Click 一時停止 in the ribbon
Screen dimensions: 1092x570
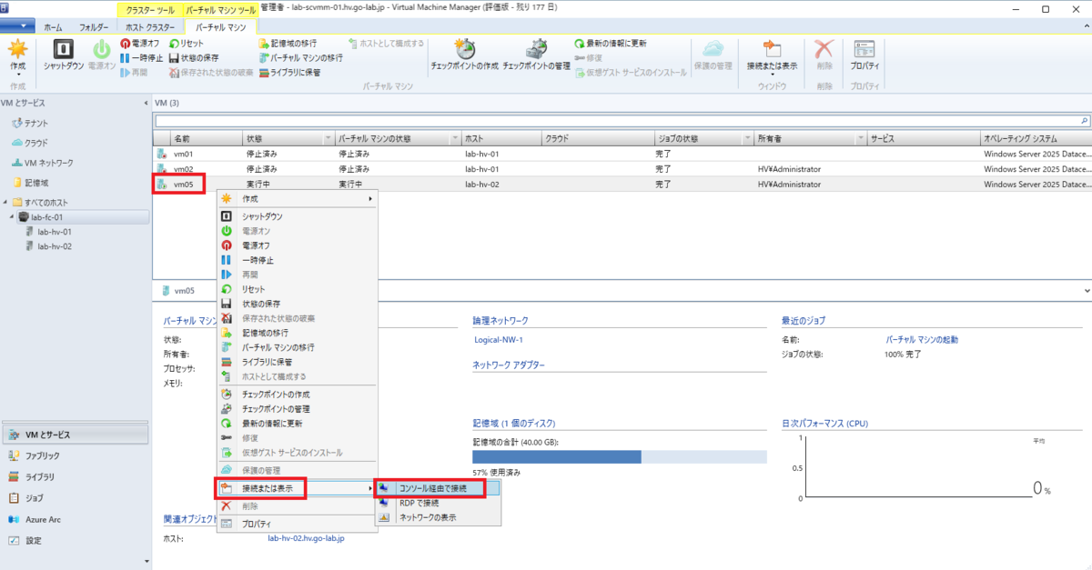(x=141, y=57)
